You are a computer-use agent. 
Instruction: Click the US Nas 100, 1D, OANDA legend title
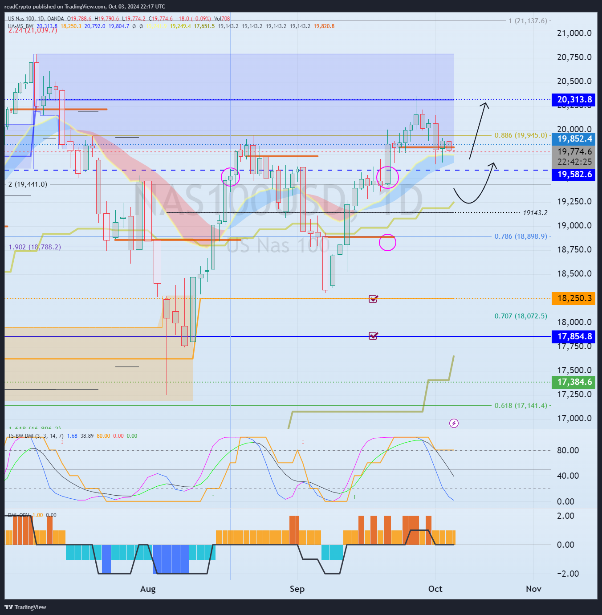pos(36,19)
